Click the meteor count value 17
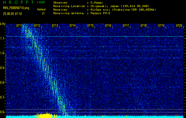Viewport: 186px width, 118px height. tap(43, 14)
